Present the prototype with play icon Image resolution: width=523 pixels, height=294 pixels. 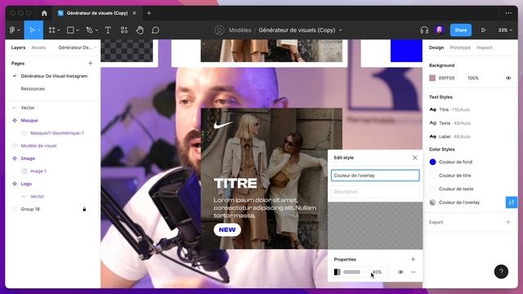[483, 30]
